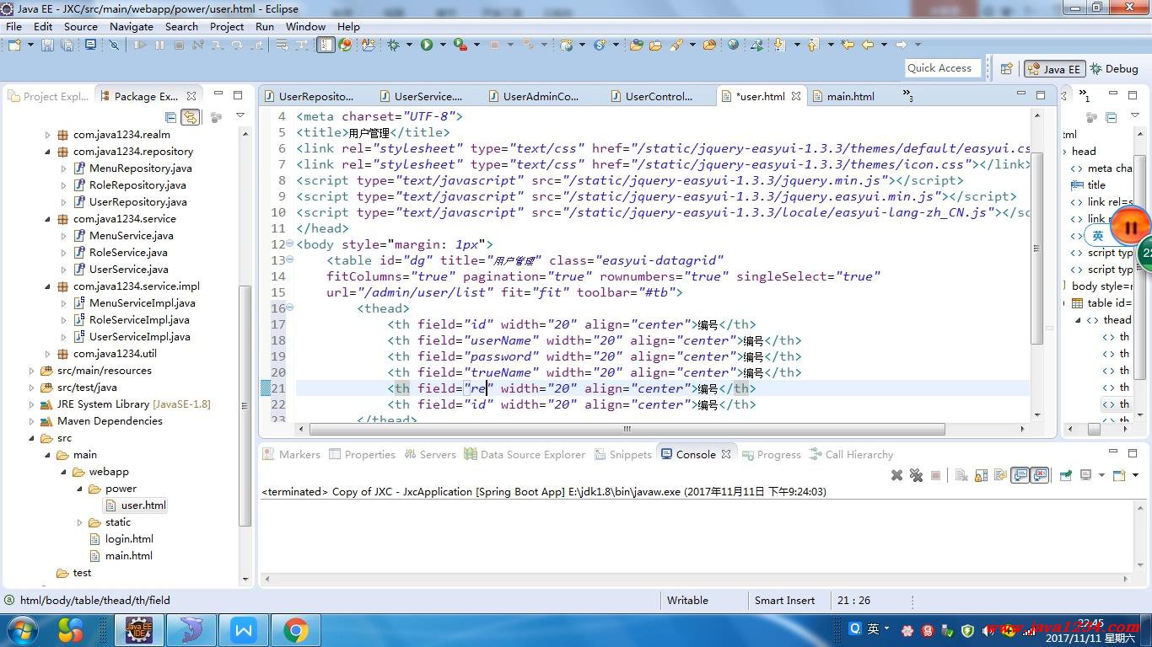
Task: Click the Open Perspective icon
Action: tap(1006, 69)
